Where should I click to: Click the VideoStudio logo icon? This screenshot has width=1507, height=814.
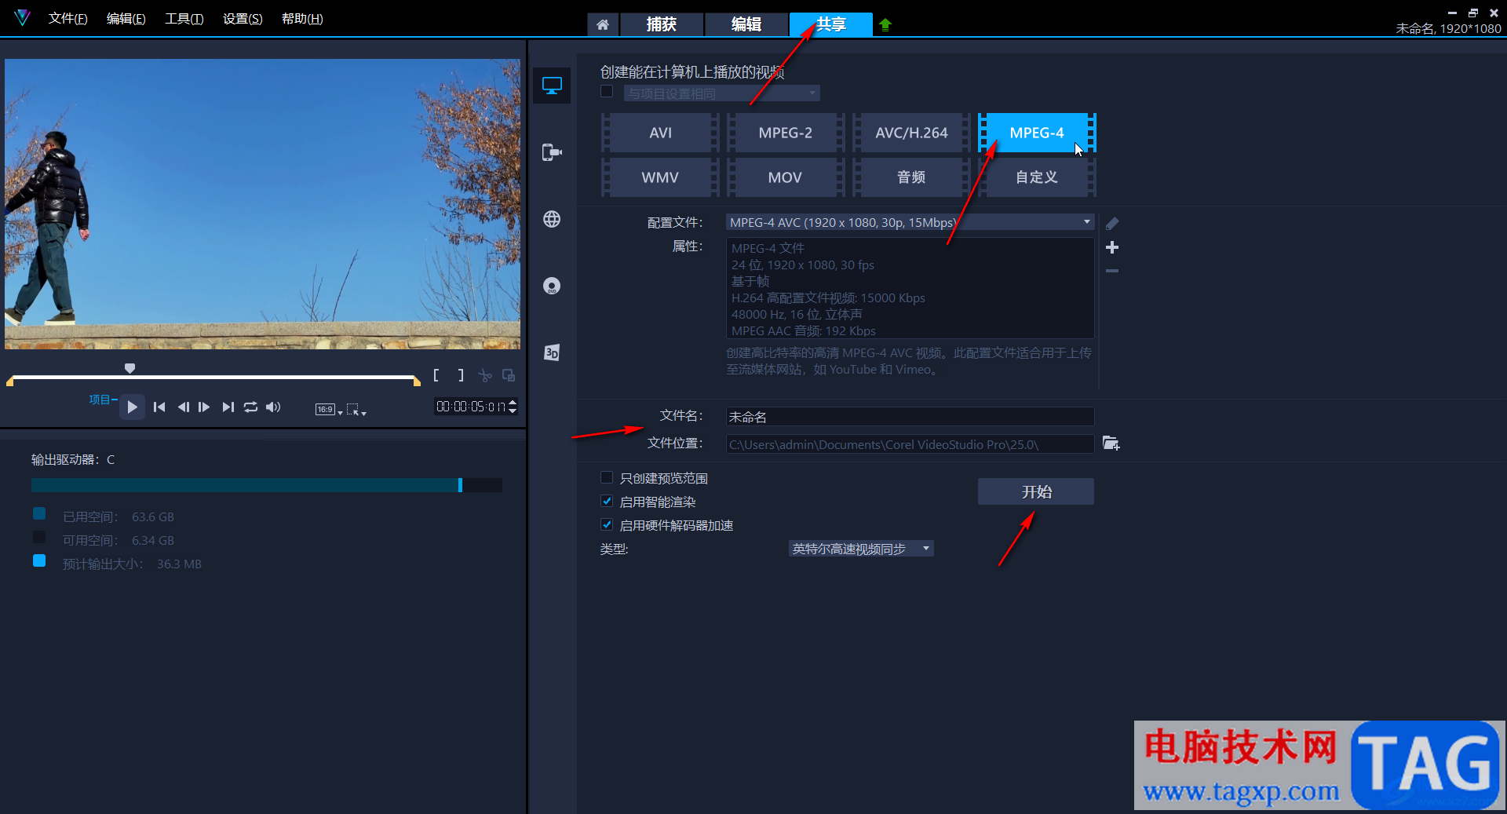coord(22,18)
